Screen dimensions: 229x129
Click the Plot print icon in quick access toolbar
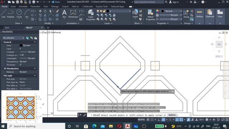point(34,2)
